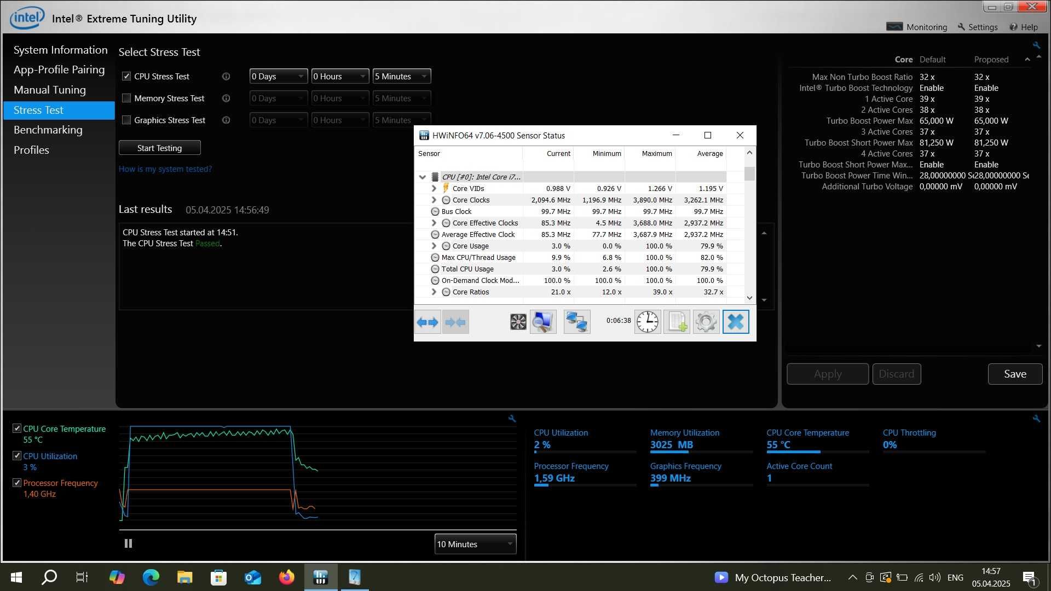Screen dimensions: 1051x591
Task: Open graph time range 10 Minutes dropdown
Action: coord(475,544)
